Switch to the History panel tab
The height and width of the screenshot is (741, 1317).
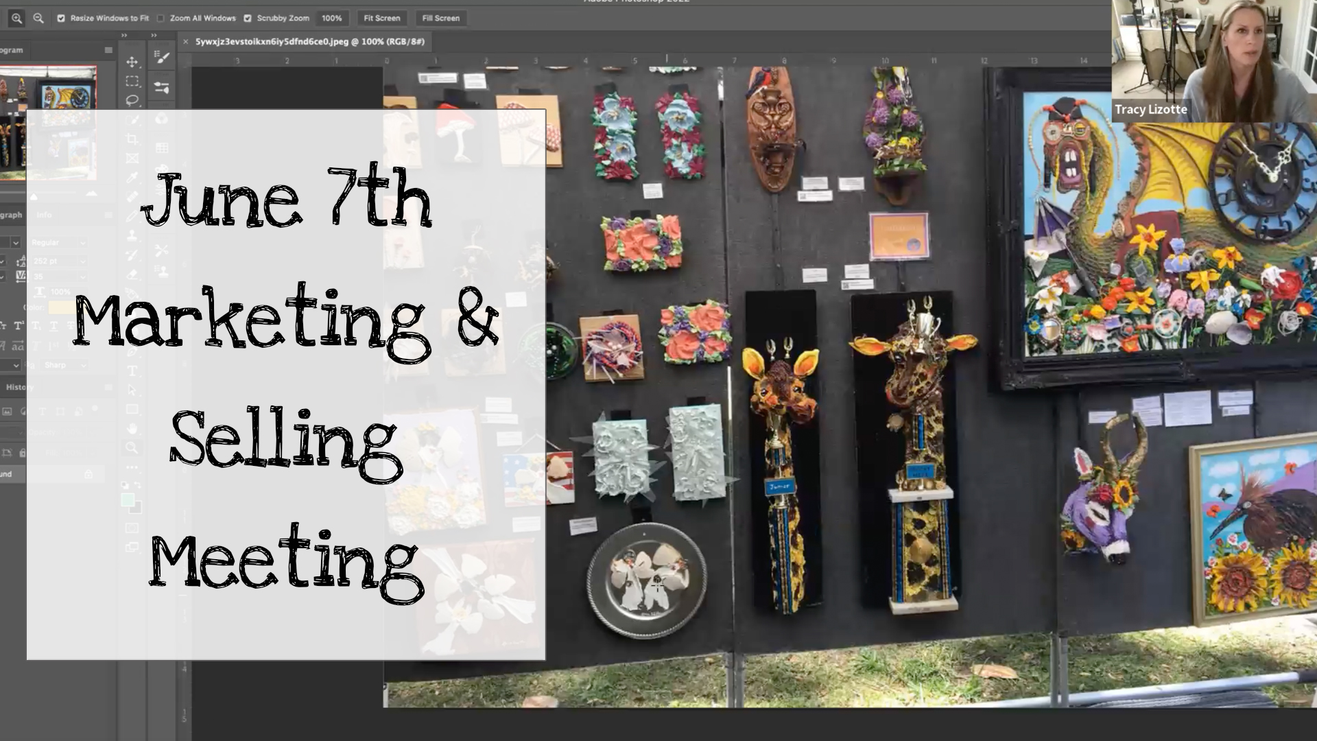tap(19, 387)
